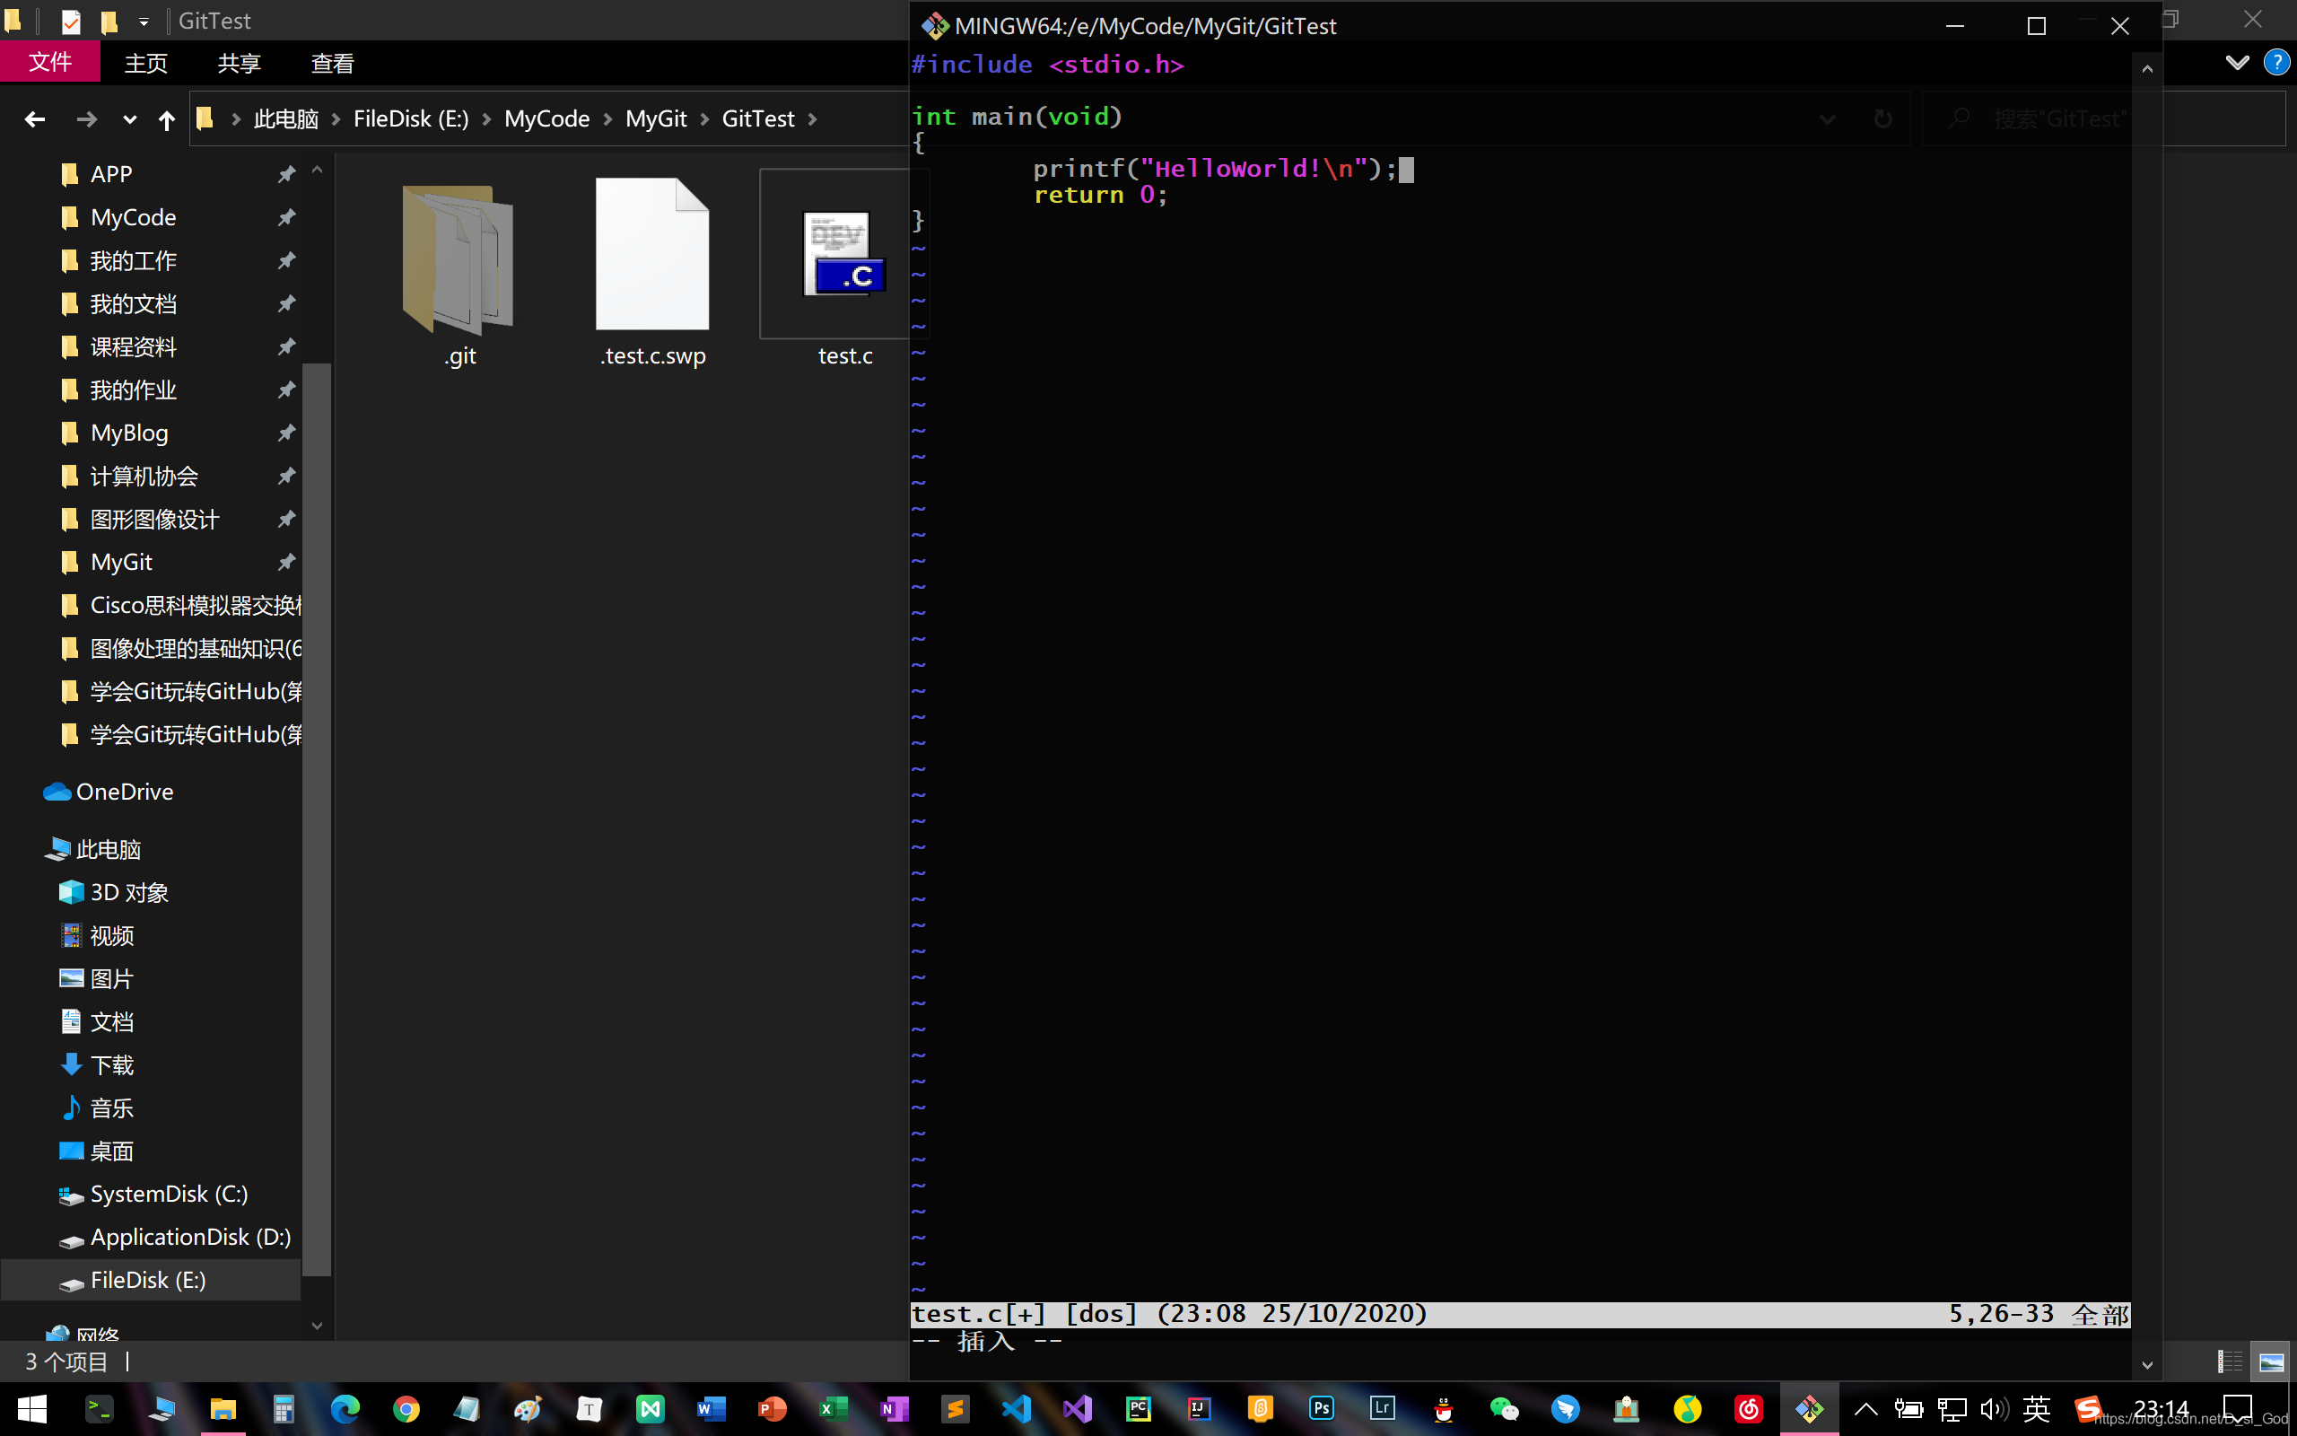Open Visual Studio Code from taskbar

pyautogui.click(x=1016, y=1409)
